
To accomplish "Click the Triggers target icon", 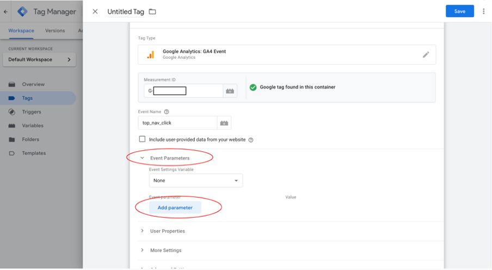I will tap(12, 112).
